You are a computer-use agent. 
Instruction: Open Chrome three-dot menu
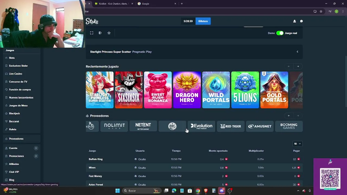343,11
